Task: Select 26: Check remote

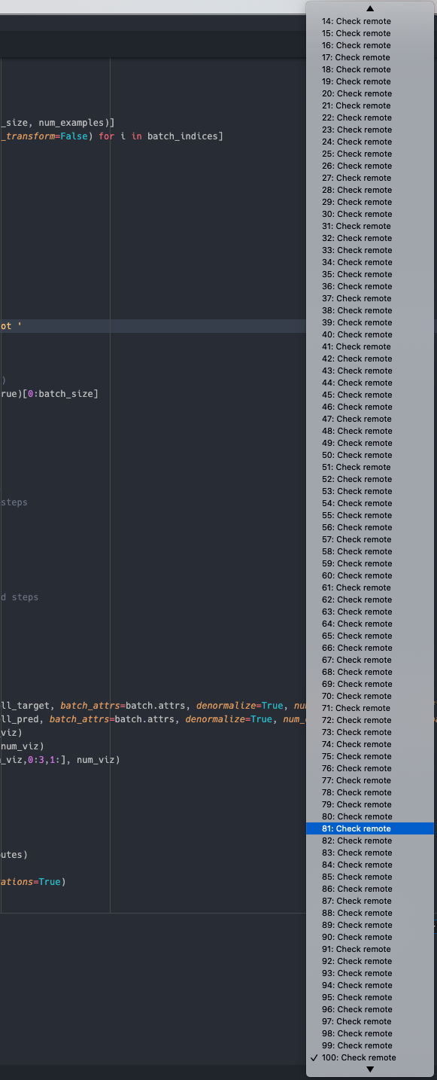Action: pos(370,166)
